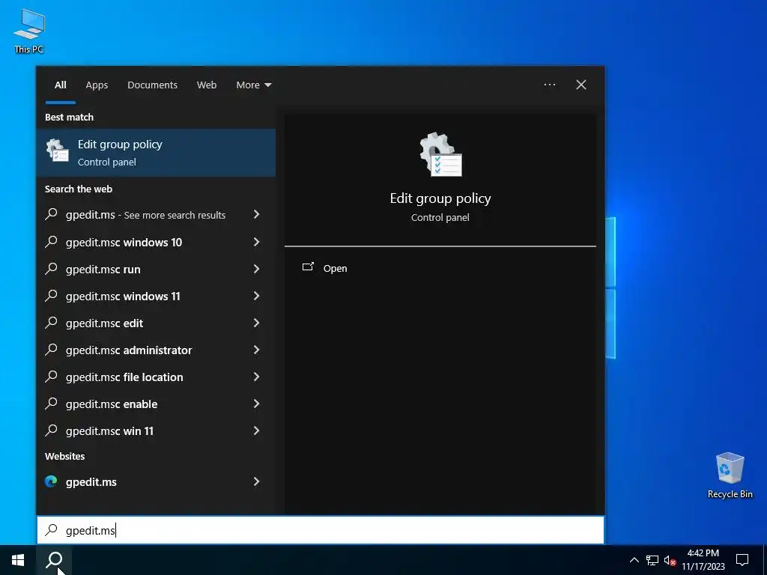Click magnifier icon beside 'gpedit.msc file location'
This screenshot has width=767, height=575.
[x=52, y=376]
